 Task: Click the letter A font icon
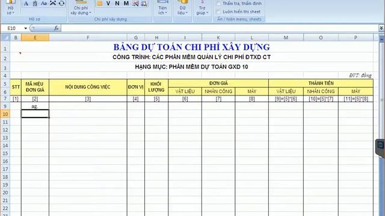coord(26,4)
